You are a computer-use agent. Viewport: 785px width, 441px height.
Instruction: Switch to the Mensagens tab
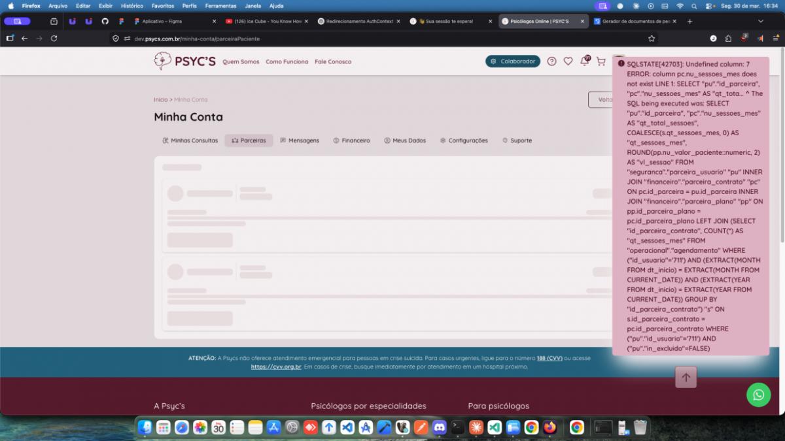300,140
